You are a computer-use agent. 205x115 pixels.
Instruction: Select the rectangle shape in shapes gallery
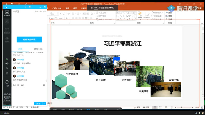tap(130, 13)
